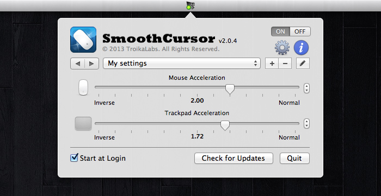Click Check for Updates button
The image size is (381, 196).
coord(233,158)
